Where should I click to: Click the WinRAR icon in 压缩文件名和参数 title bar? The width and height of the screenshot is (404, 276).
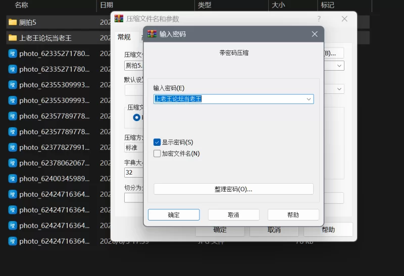119,19
